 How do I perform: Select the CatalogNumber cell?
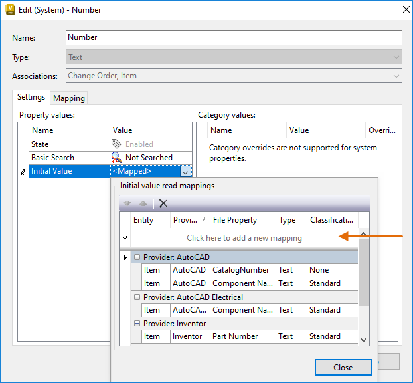(x=242, y=270)
